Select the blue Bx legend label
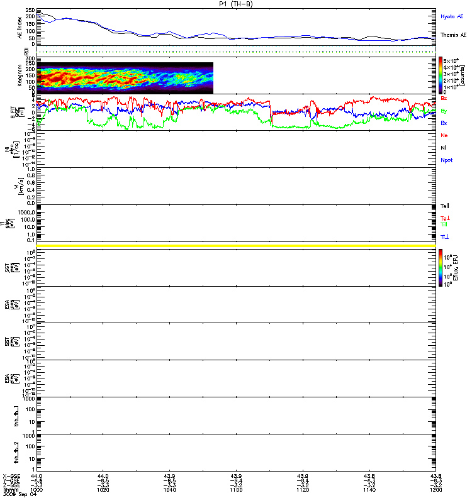This screenshot has width=472, height=503. (x=444, y=123)
